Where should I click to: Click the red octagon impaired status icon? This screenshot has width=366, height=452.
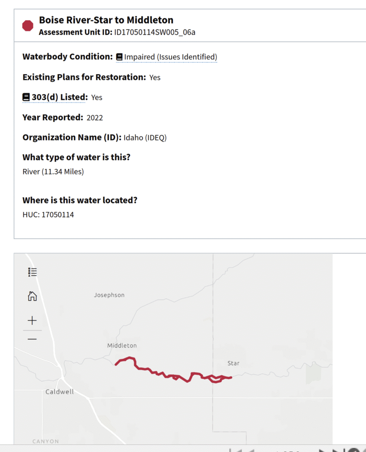pyautogui.click(x=28, y=26)
